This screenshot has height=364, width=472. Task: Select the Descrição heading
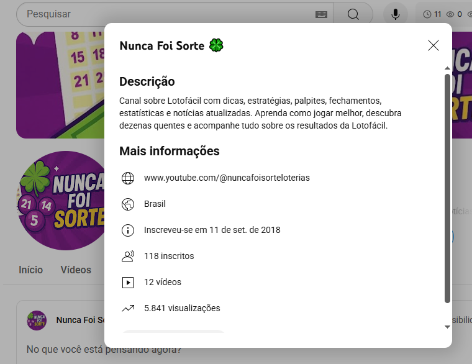coord(147,81)
